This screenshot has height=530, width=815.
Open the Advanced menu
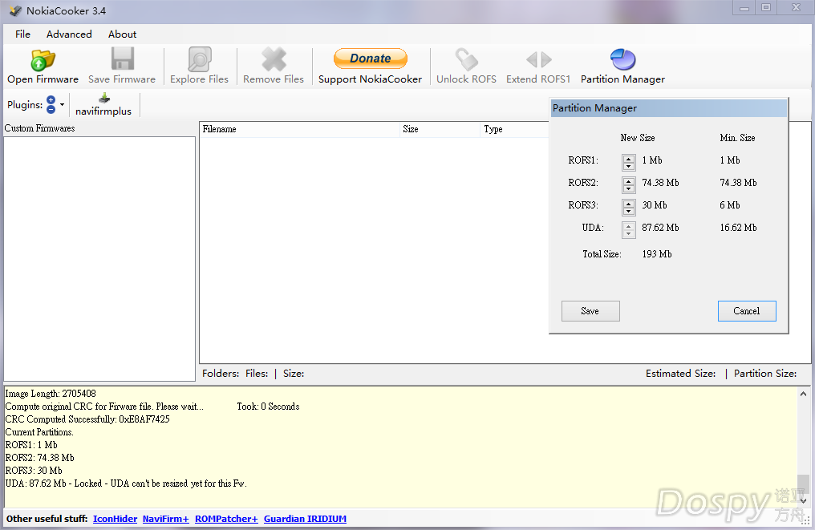tap(69, 34)
